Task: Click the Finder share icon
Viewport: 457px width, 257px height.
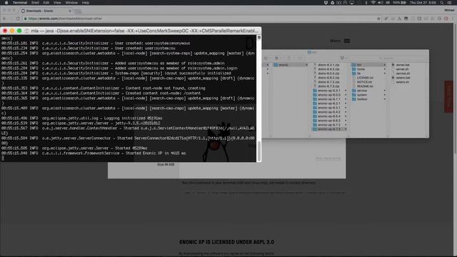Action: pos(288,58)
